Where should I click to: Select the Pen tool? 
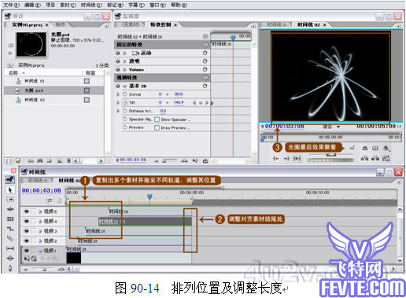[x=10, y=268]
